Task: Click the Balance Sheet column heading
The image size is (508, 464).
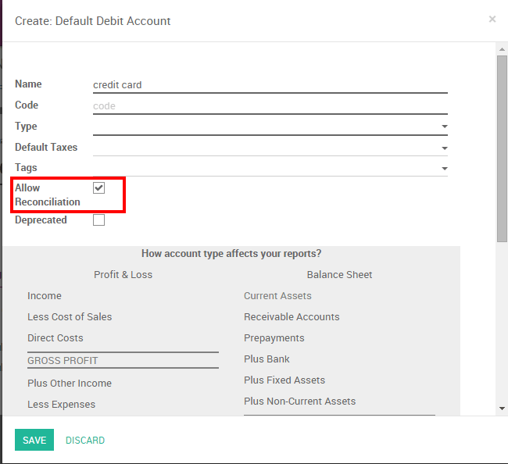Action: 339,275
